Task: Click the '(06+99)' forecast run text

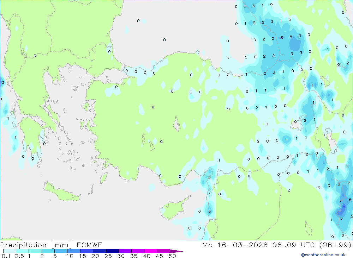Action: click(335, 245)
